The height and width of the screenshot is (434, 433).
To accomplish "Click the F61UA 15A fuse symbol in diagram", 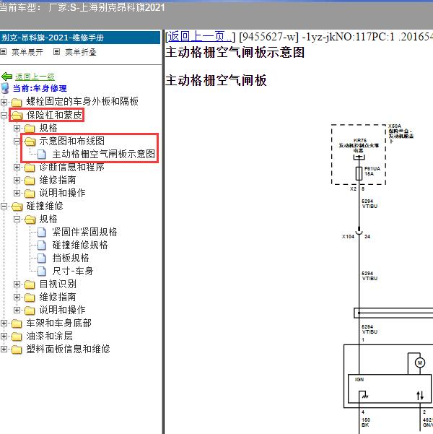I will pyautogui.click(x=359, y=173).
